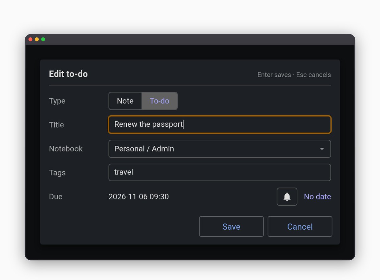Viewport: 380px width, 280px height.
Task: Switch type to Note
Action: pos(125,101)
